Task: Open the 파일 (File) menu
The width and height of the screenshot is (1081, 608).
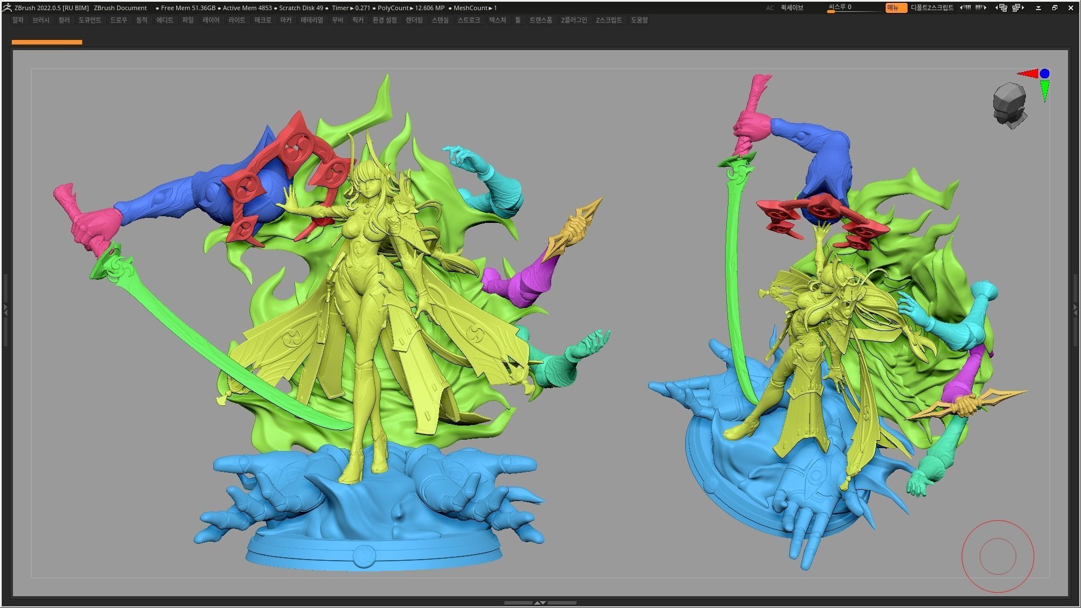Action: [x=188, y=20]
